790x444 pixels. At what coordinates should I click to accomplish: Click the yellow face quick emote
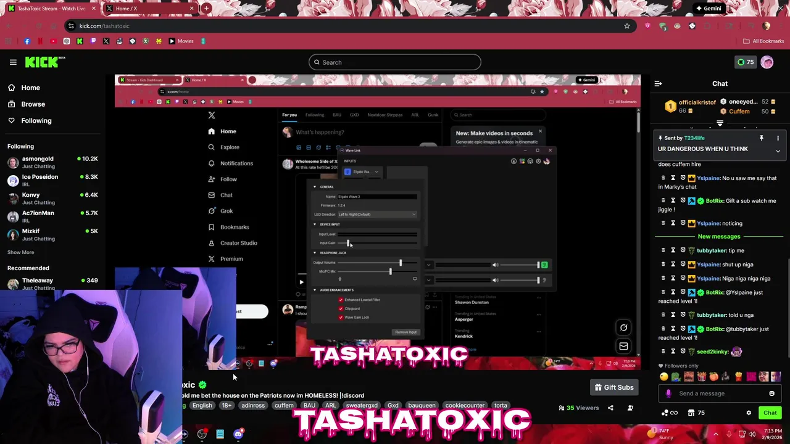coord(664,377)
